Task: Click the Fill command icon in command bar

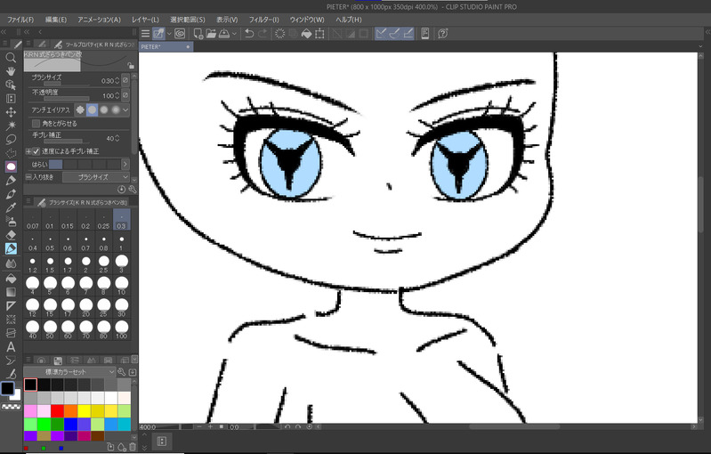Action: (306, 34)
